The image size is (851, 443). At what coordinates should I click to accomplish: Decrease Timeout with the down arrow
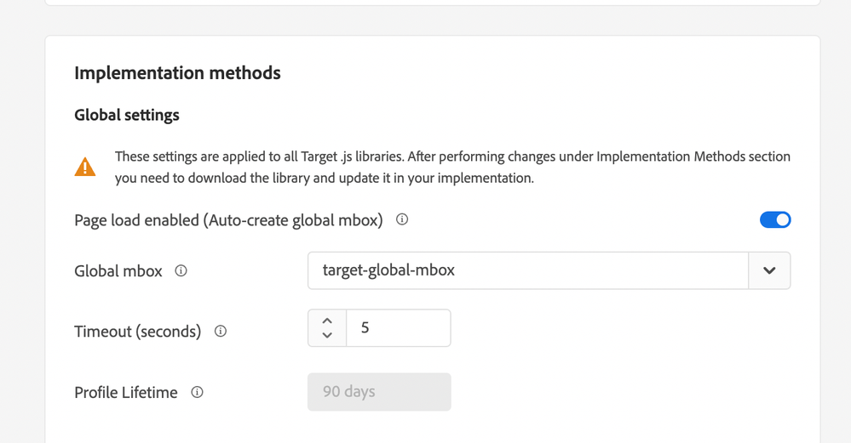click(327, 336)
